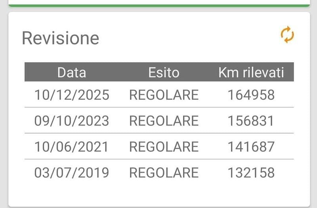
Task: Click the gray background beneath the Revisione card
Action: click(x=158, y=207)
